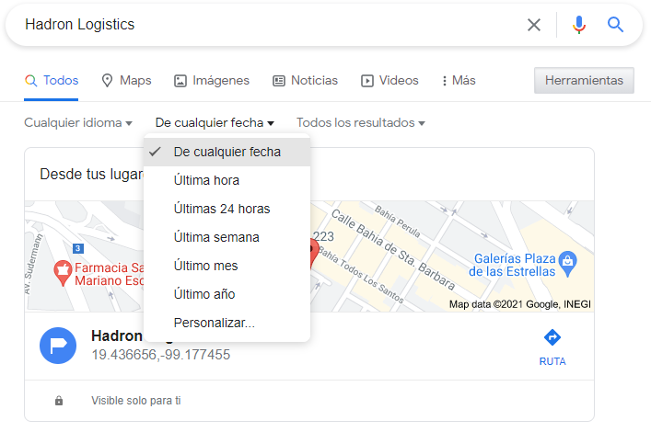Viewport: 651px width, 432px height.
Task: Pick Último año option
Action: (x=227, y=294)
